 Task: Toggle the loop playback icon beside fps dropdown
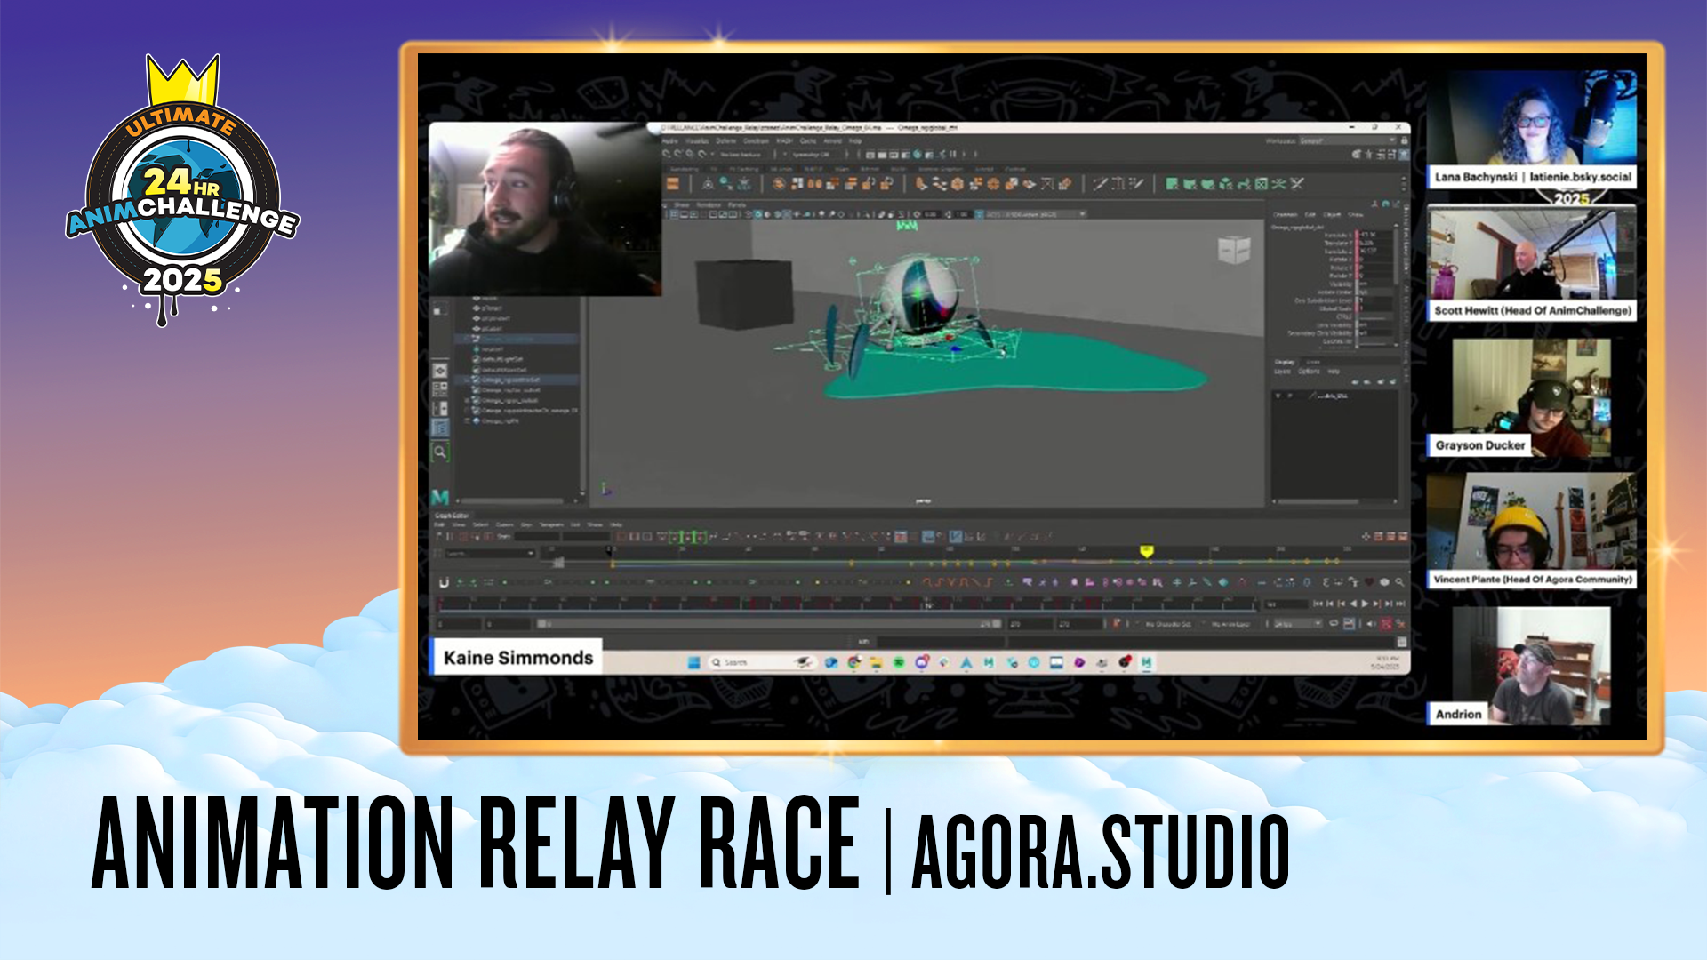pos(1333,624)
